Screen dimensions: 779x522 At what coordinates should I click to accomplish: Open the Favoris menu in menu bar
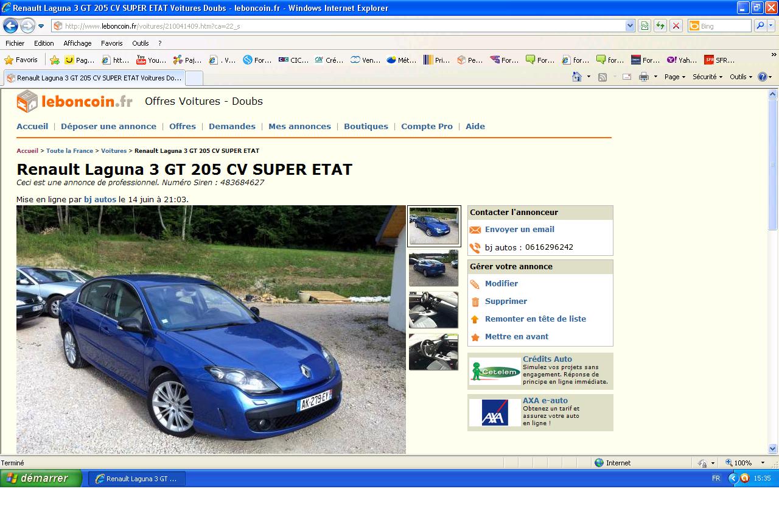point(112,43)
